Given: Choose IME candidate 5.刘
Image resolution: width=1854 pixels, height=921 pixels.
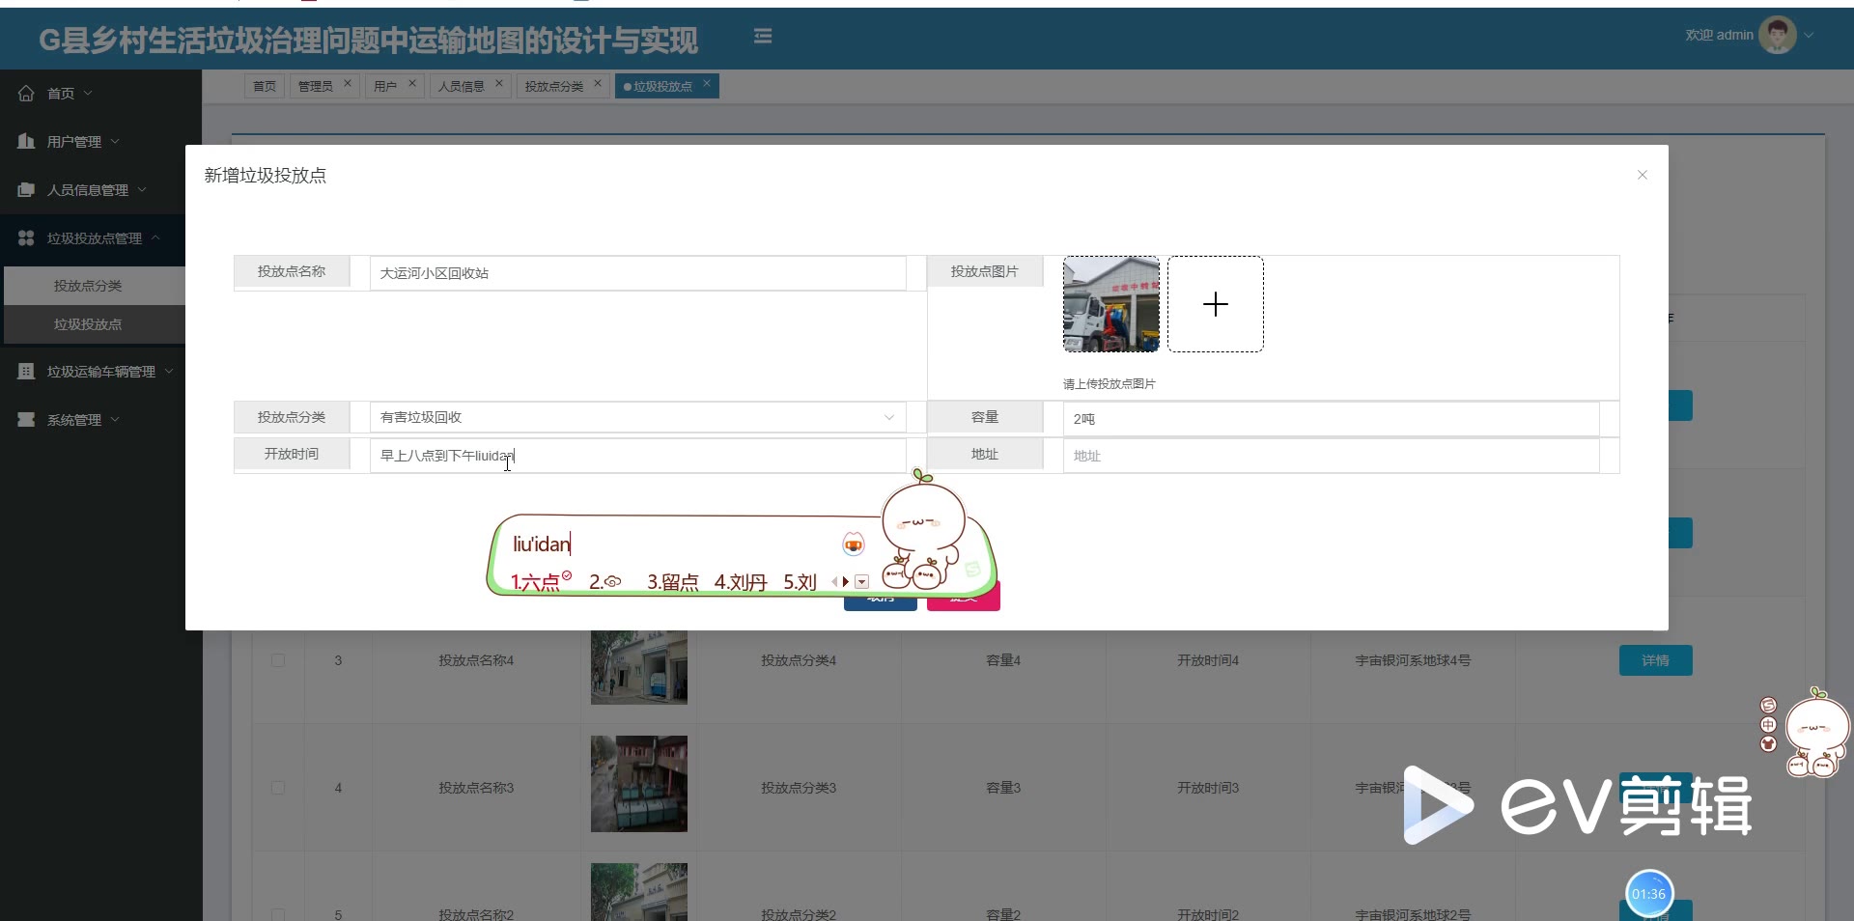Looking at the screenshot, I should (x=800, y=582).
